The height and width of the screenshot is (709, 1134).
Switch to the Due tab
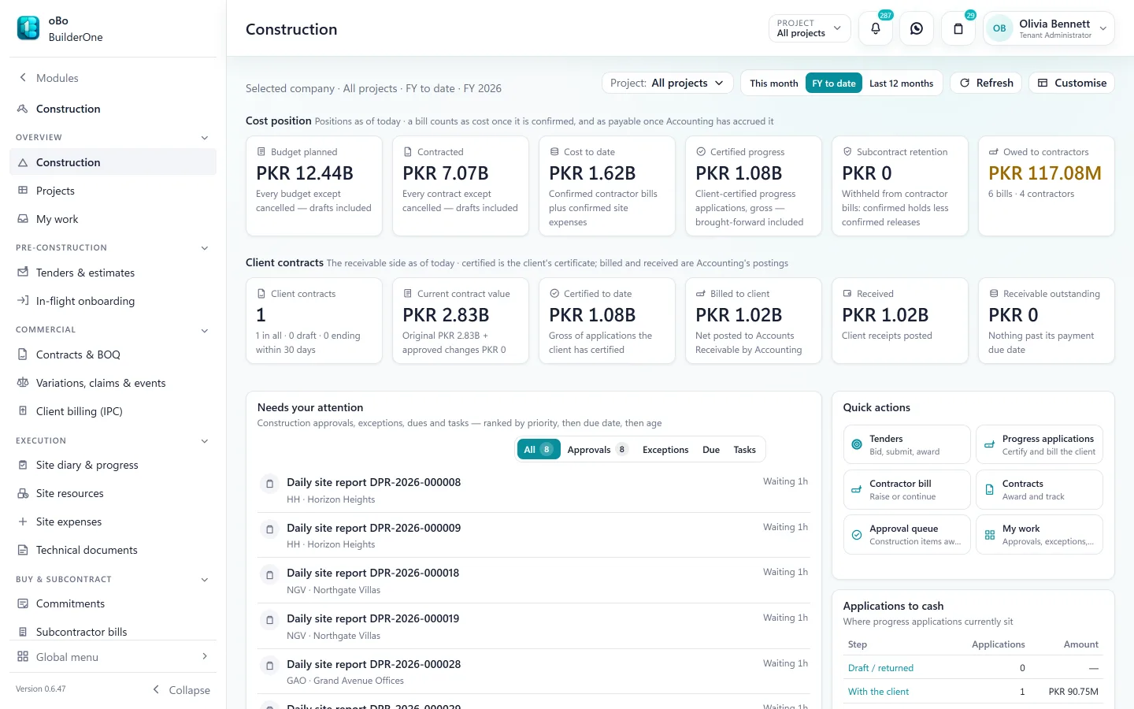tap(711, 450)
